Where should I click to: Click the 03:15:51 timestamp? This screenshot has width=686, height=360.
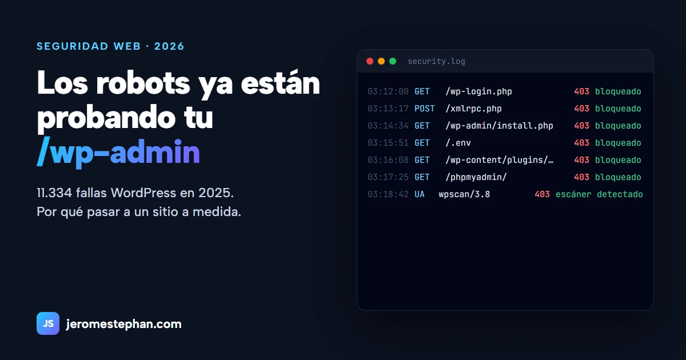point(388,143)
